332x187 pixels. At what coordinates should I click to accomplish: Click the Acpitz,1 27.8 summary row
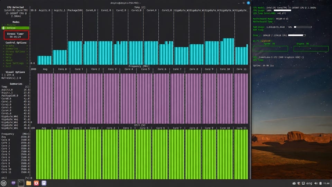(x=16, y=93)
